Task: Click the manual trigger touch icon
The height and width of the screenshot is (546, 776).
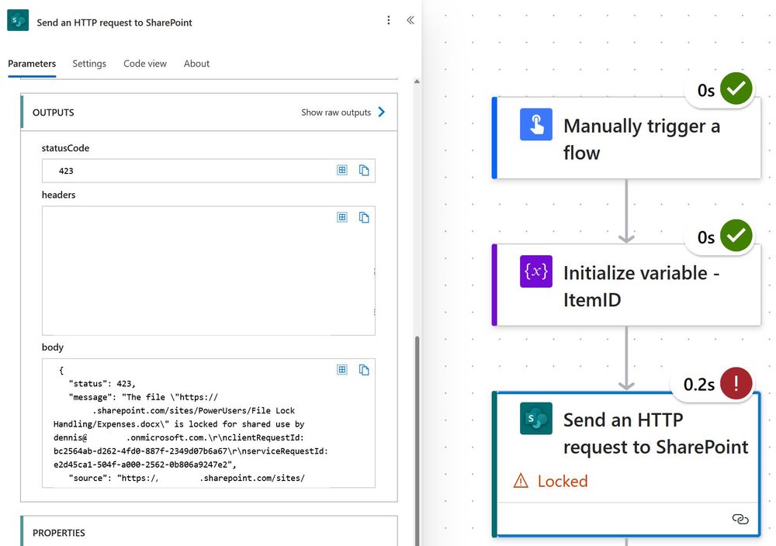Action: click(x=536, y=124)
